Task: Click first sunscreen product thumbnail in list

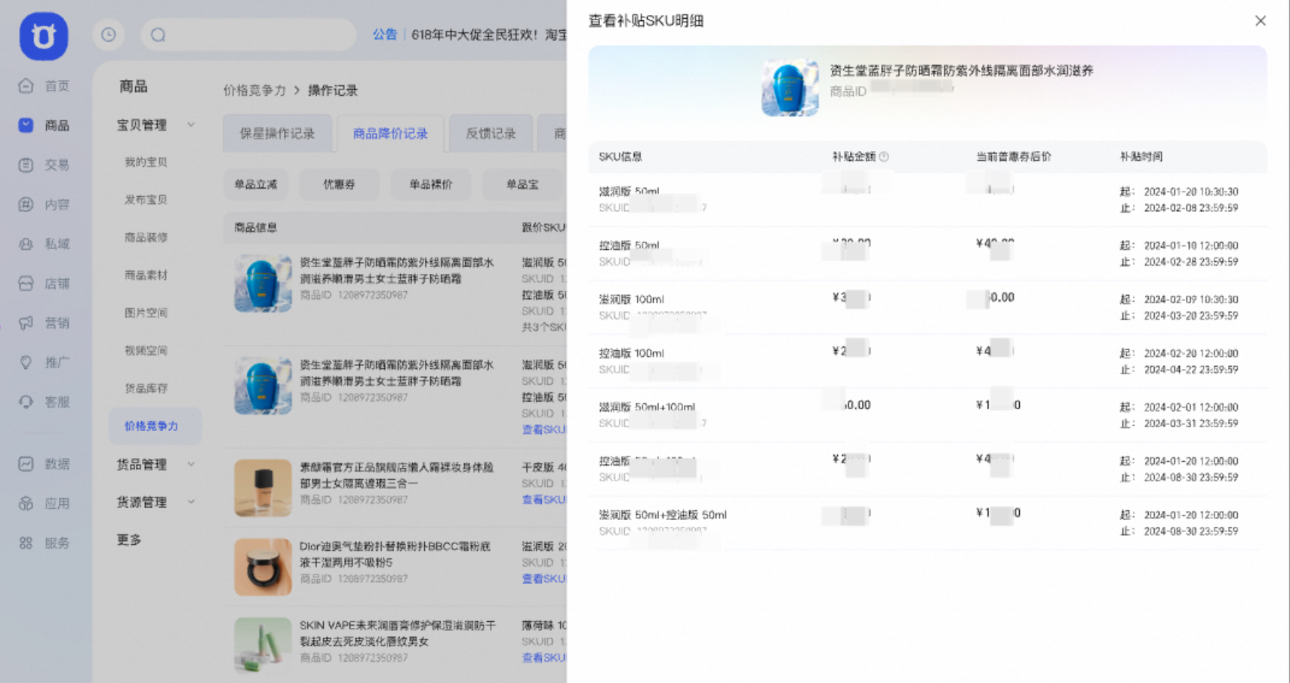Action: [x=263, y=283]
